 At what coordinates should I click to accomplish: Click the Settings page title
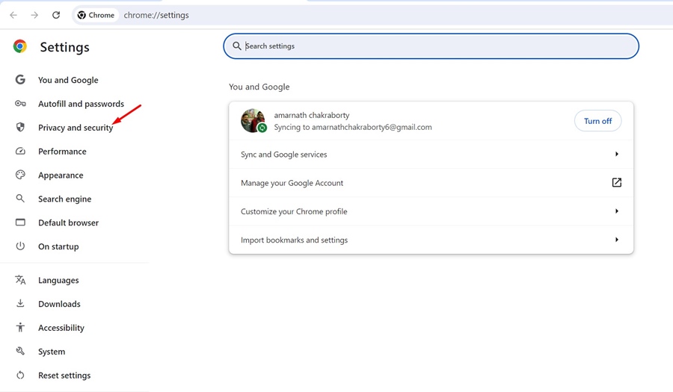click(65, 47)
